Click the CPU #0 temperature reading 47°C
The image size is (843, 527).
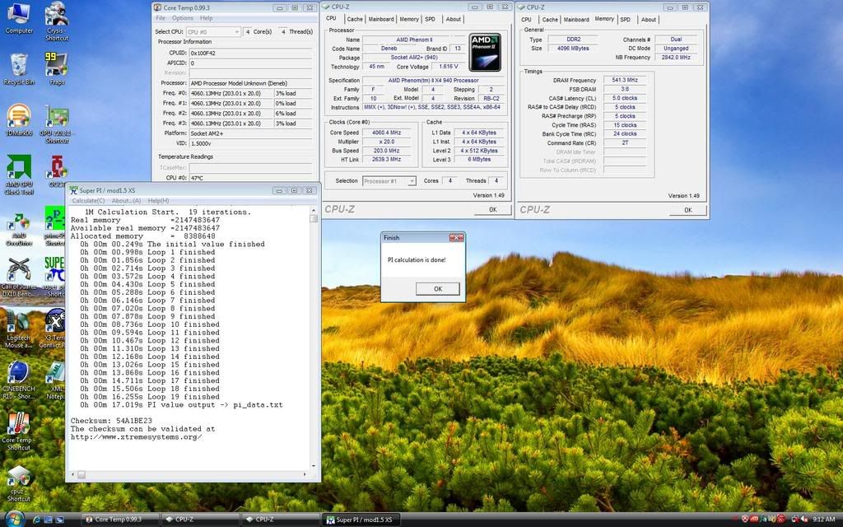pyautogui.click(x=250, y=178)
